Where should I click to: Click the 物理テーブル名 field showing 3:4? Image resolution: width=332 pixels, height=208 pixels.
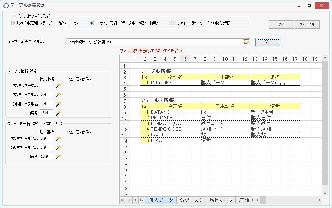click(x=46, y=94)
